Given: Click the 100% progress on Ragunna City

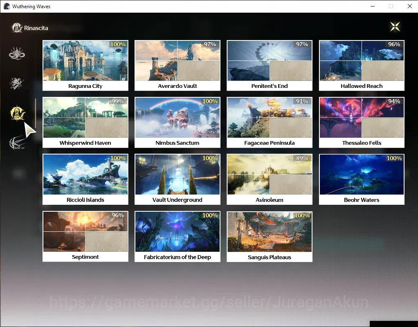Looking at the screenshot, I should [118, 44].
